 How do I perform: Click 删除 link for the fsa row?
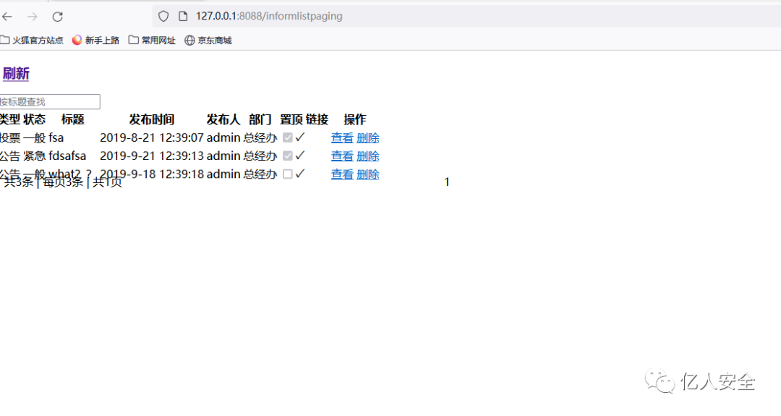click(x=368, y=138)
